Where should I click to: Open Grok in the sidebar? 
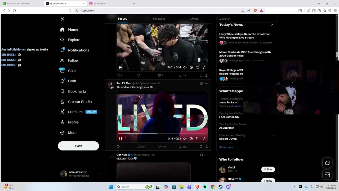point(68,81)
